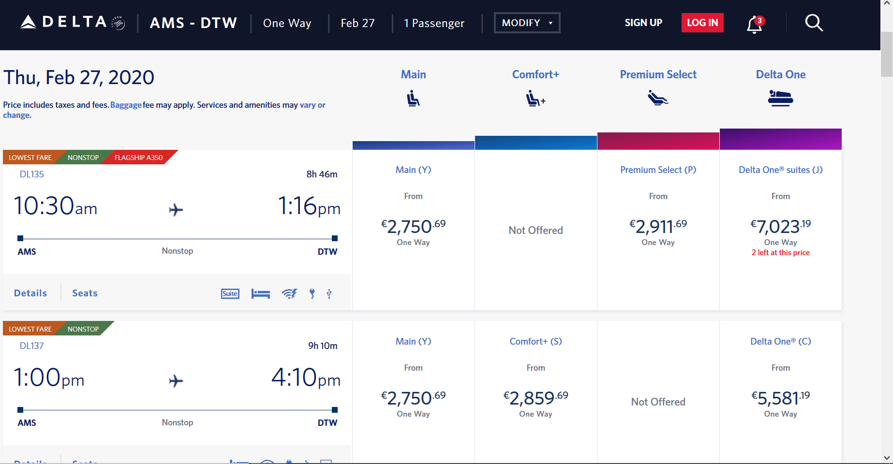The image size is (893, 464).
Task: Select the Main column header
Action: pos(414,74)
